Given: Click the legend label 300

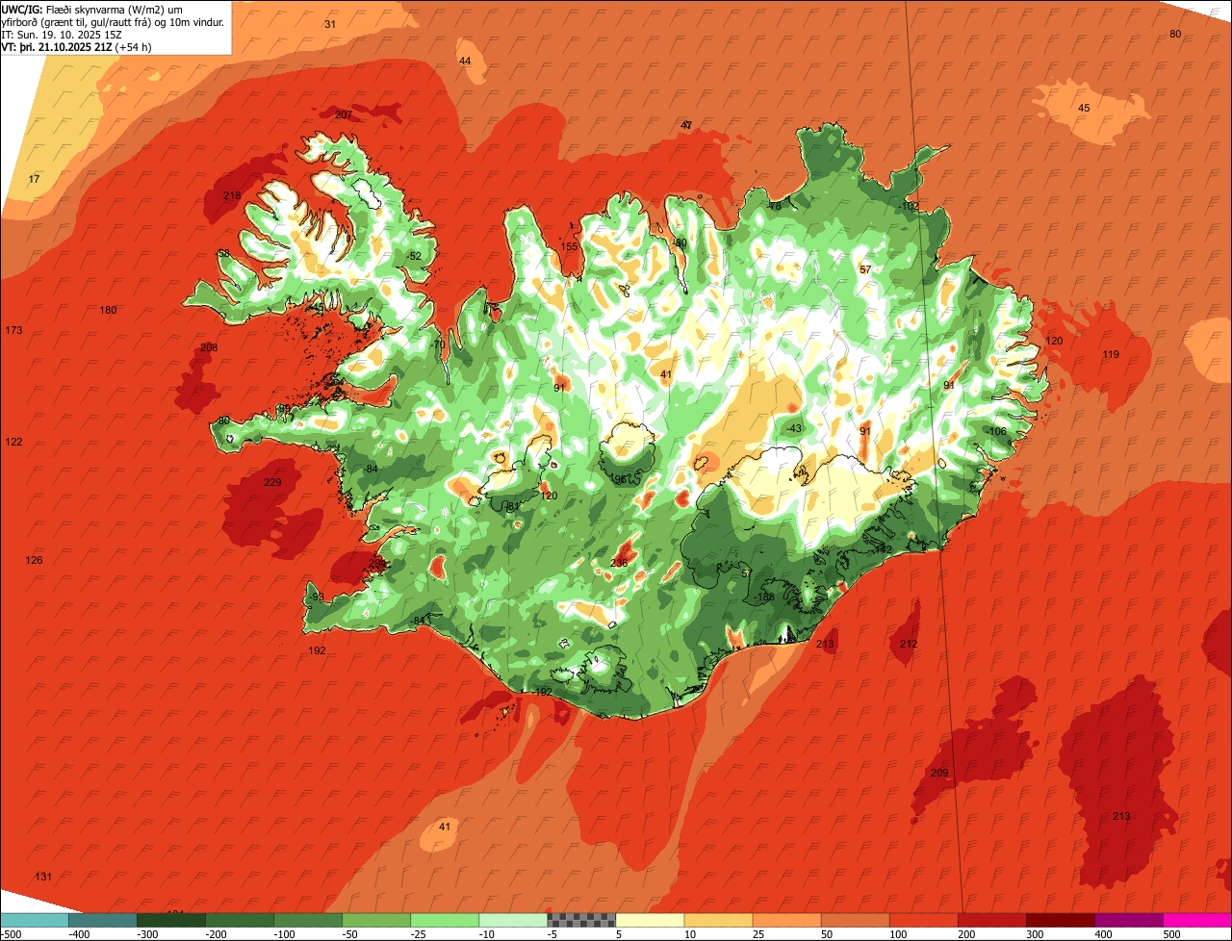Looking at the screenshot, I should click(1035, 933).
